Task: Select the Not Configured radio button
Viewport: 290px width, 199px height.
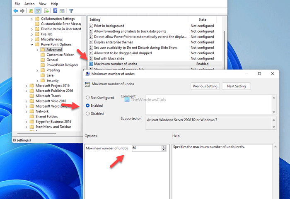Action: click(88, 98)
